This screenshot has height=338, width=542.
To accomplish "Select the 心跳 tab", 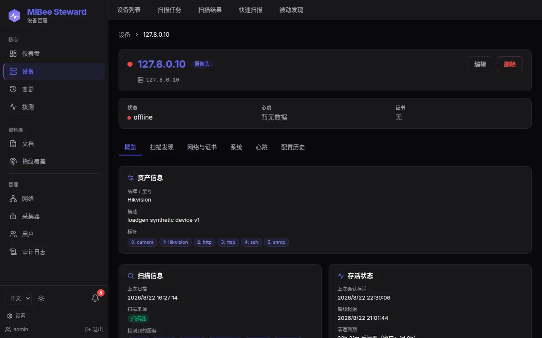I will pyautogui.click(x=262, y=147).
